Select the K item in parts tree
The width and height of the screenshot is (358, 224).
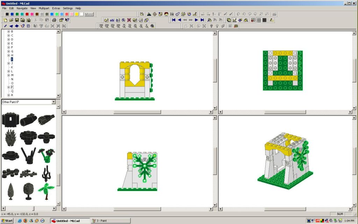[12, 67]
